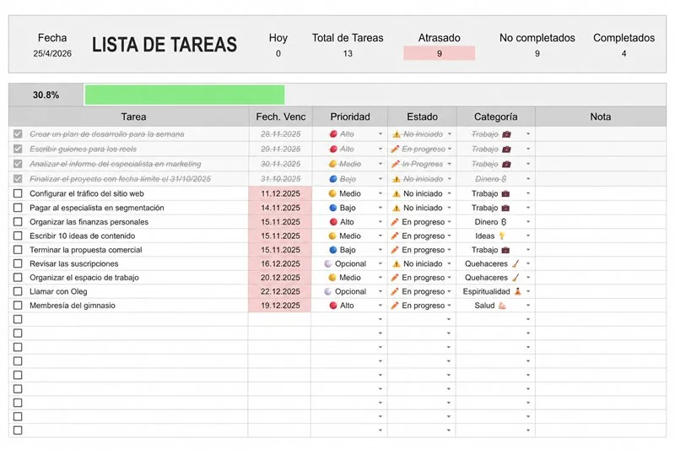This screenshot has height=450, width=675.
Task: Click the 30.8% completion value
Action: (x=46, y=95)
